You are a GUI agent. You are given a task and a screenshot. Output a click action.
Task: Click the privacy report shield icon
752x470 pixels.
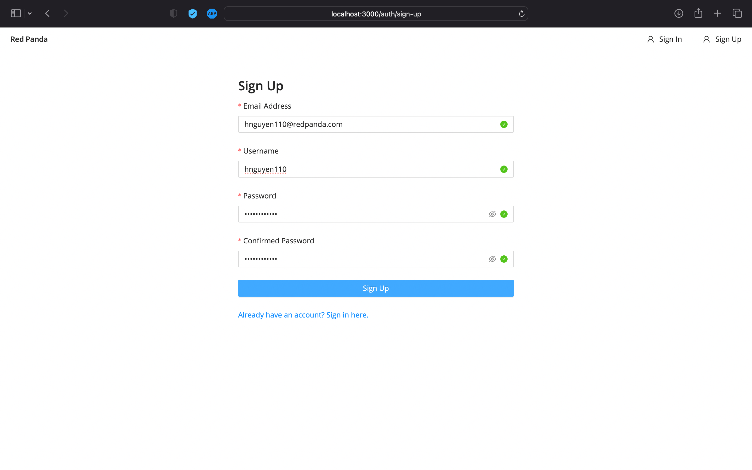coord(173,13)
